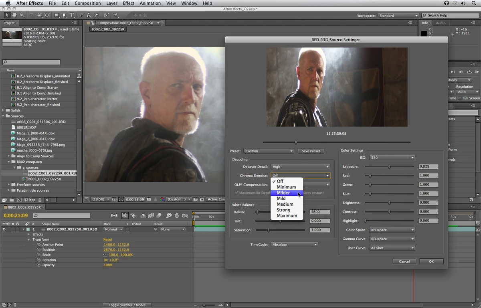Collapse the Transform property group

coord(28,239)
